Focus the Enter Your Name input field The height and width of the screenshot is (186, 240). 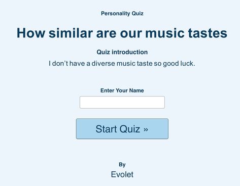(x=122, y=102)
